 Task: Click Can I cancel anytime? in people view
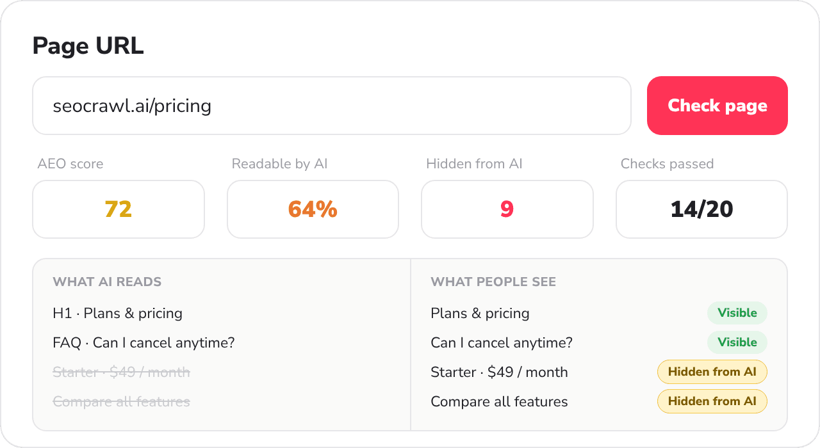(502, 343)
